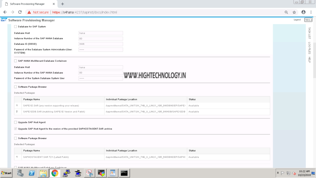Click the Show Desktop icon beside the clock

pyautogui.click(x=314, y=173)
